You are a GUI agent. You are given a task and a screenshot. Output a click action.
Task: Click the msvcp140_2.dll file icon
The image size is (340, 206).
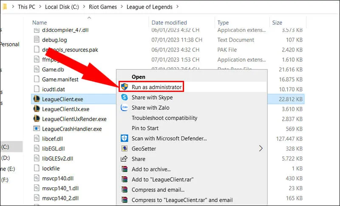tap(37, 198)
